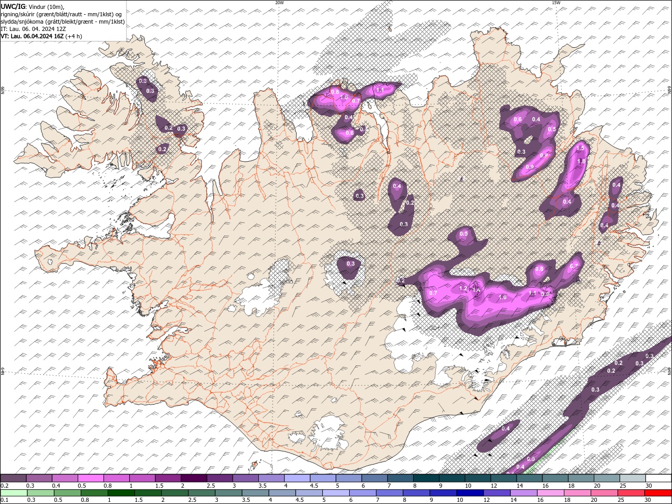Click the VT: Lau. 06.04.2024 16Z line
This screenshot has height=504, width=672.
[33, 36]
